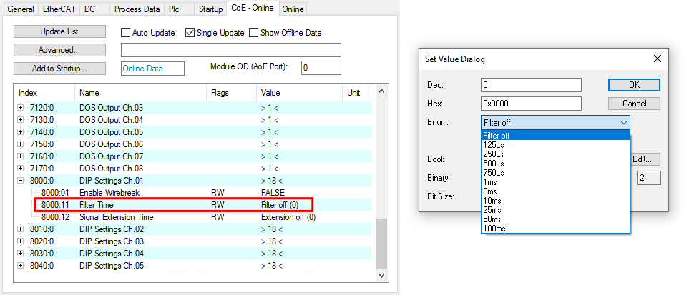Expand the 7120:0 DOS Output Ch.03 node
684x295 pixels.
[21, 108]
